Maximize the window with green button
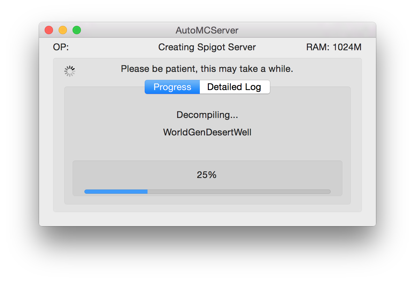Screen dimensions: 415x282 click(x=77, y=30)
